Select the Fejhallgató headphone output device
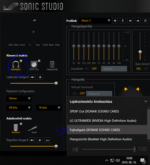The image size is (150, 165). click(x=16, y=66)
